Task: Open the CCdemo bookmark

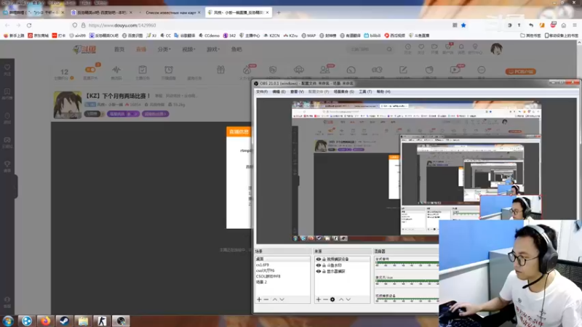Action: [x=209, y=36]
